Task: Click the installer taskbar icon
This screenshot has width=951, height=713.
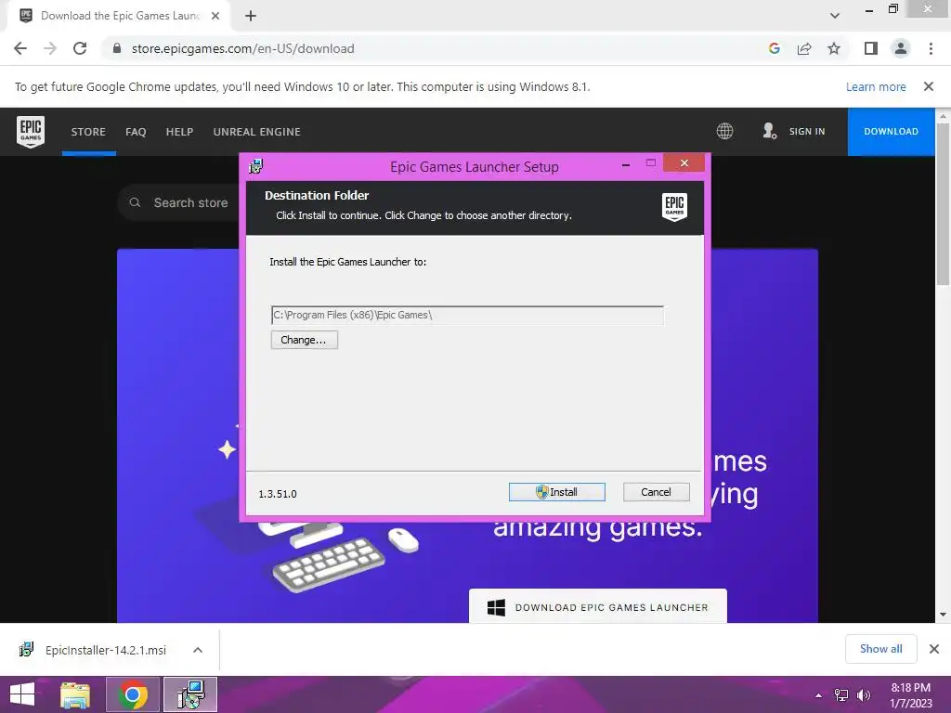Action: click(190, 694)
